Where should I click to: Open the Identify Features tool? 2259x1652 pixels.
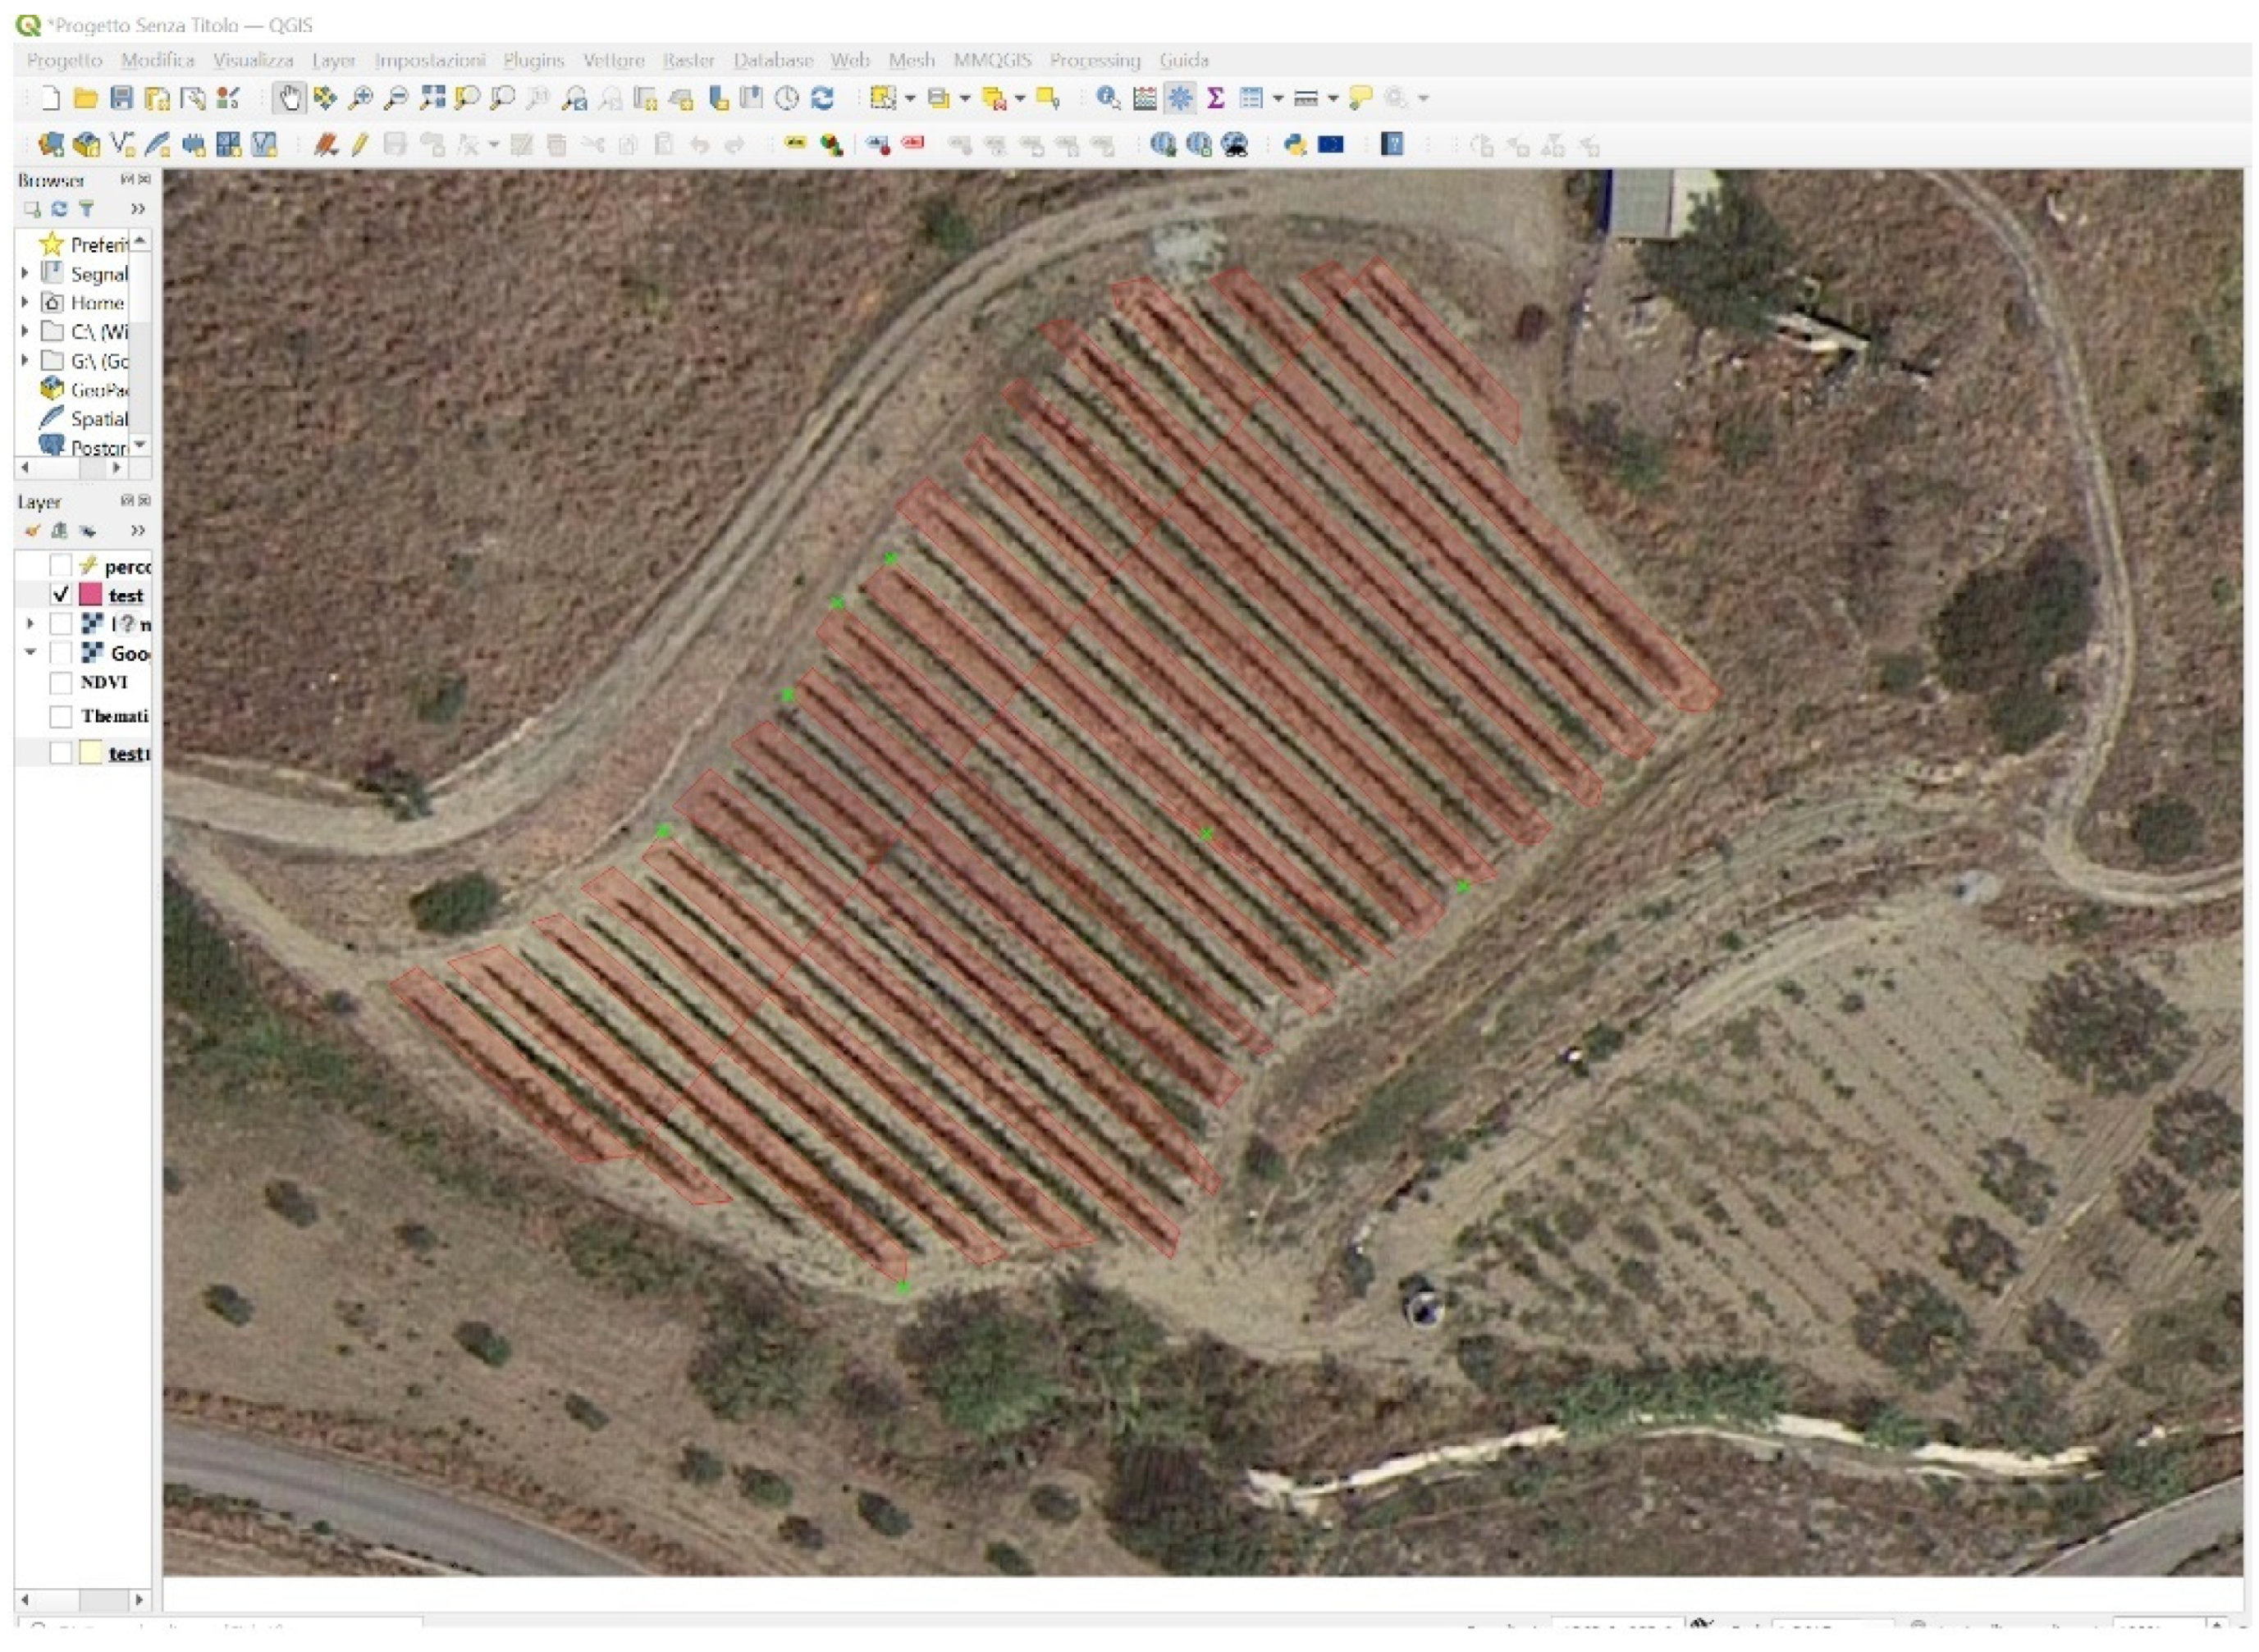click(x=1108, y=98)
